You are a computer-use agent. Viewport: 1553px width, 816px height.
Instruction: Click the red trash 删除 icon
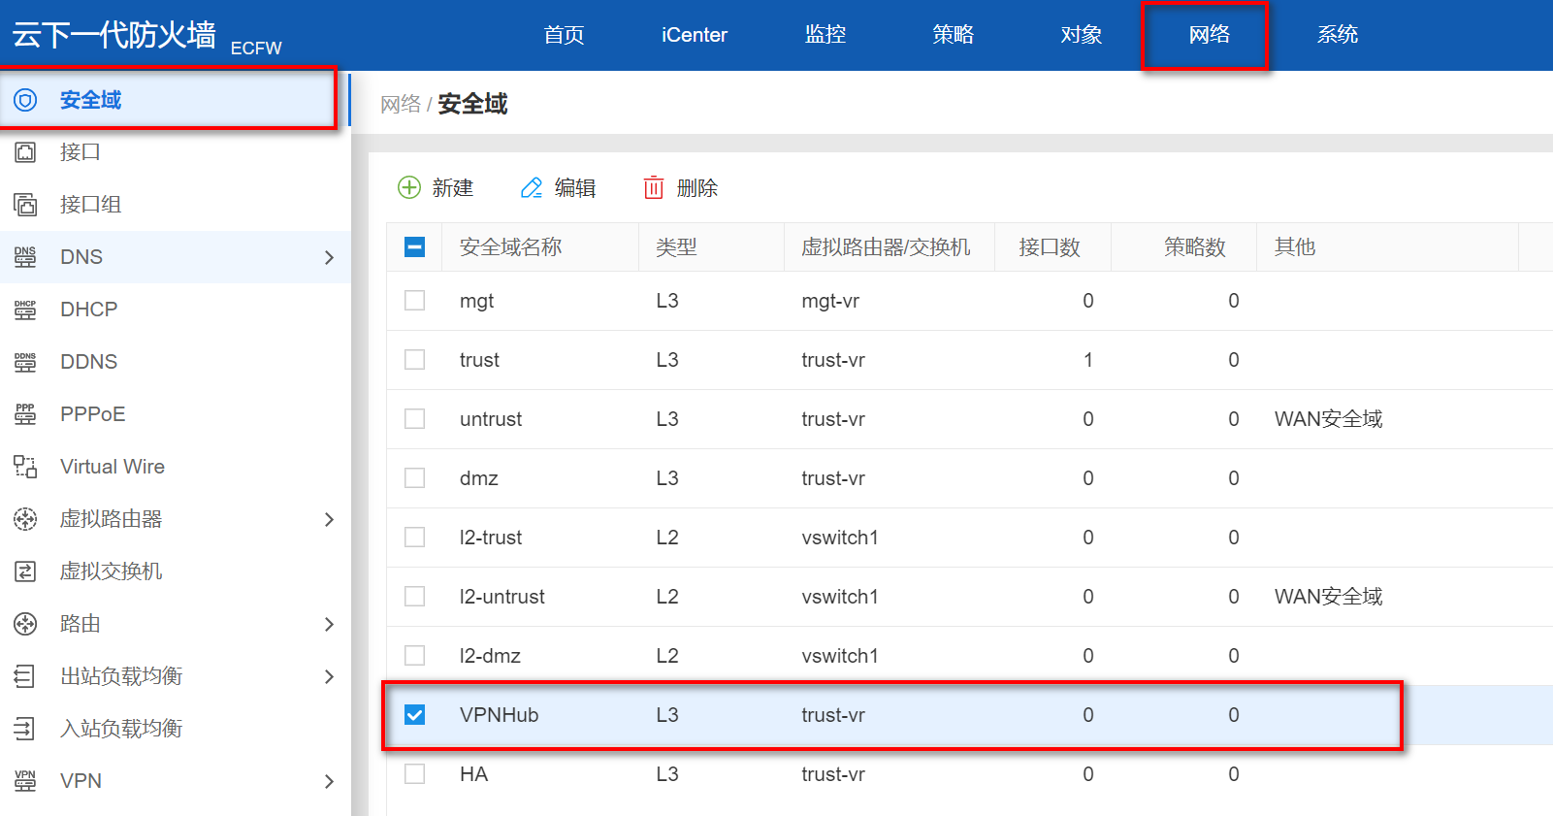click(x=654, y=187)
